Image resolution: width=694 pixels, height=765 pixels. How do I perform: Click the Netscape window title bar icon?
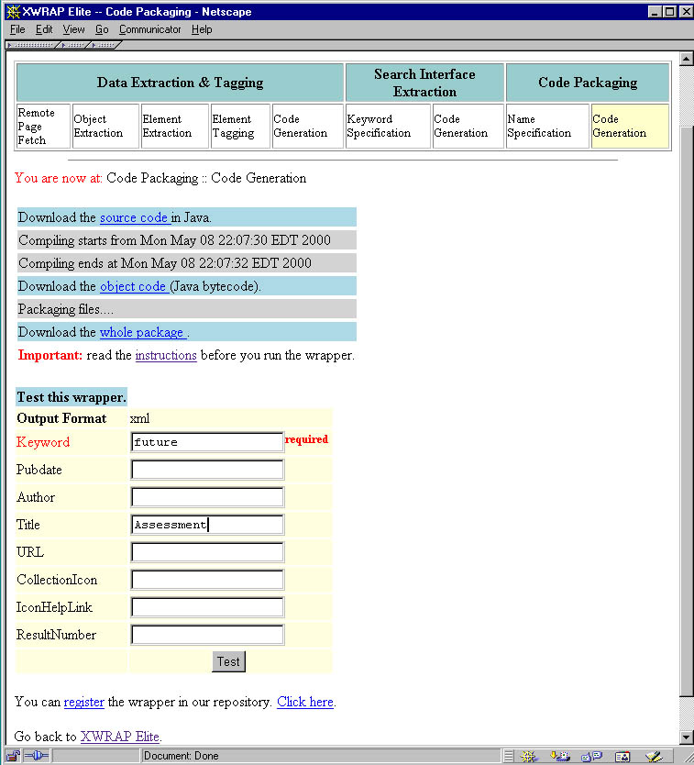12,12
